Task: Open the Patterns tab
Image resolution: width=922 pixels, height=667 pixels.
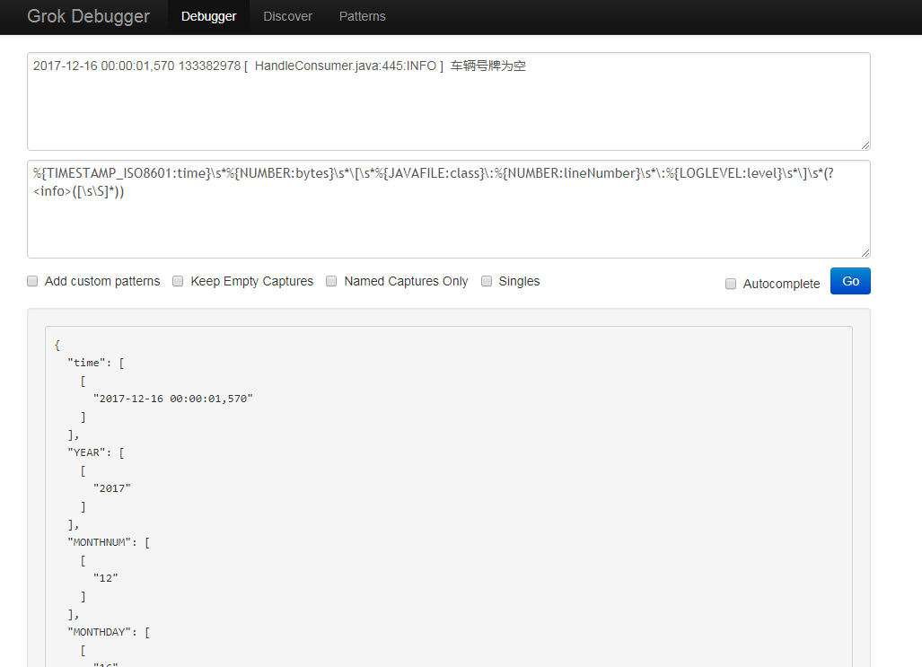Action: click(362, 16)
